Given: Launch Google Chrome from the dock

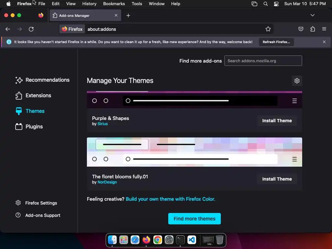Looking at the screenshot, I should tap(158, 240).
